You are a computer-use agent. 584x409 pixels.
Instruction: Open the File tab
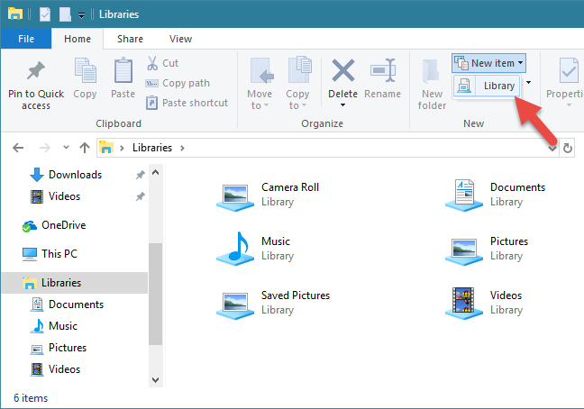[26, 39]
